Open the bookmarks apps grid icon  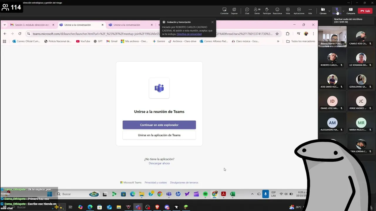pyautogui.click(x=4, y=41)
